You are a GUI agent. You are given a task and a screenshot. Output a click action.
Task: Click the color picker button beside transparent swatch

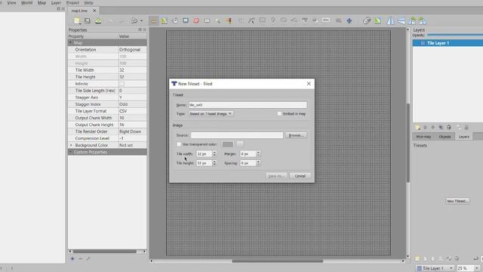click(x=240, y=144)
